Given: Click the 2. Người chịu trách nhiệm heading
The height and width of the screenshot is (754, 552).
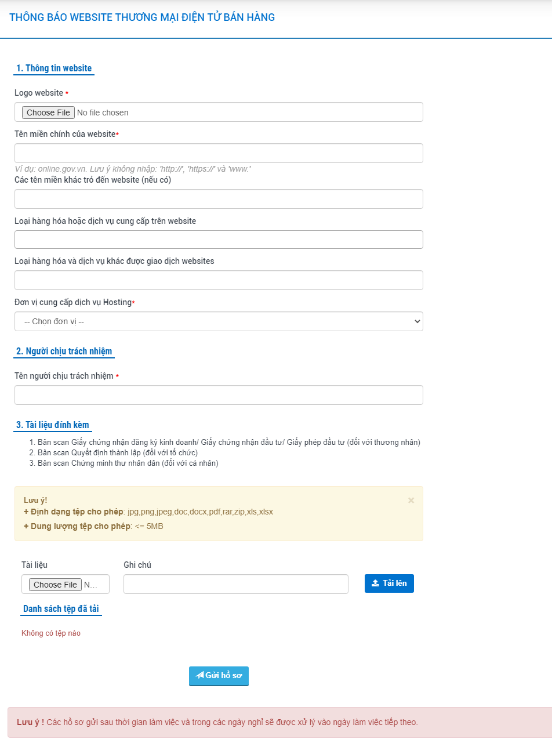Looking at the screenshot, I should 64,351.
